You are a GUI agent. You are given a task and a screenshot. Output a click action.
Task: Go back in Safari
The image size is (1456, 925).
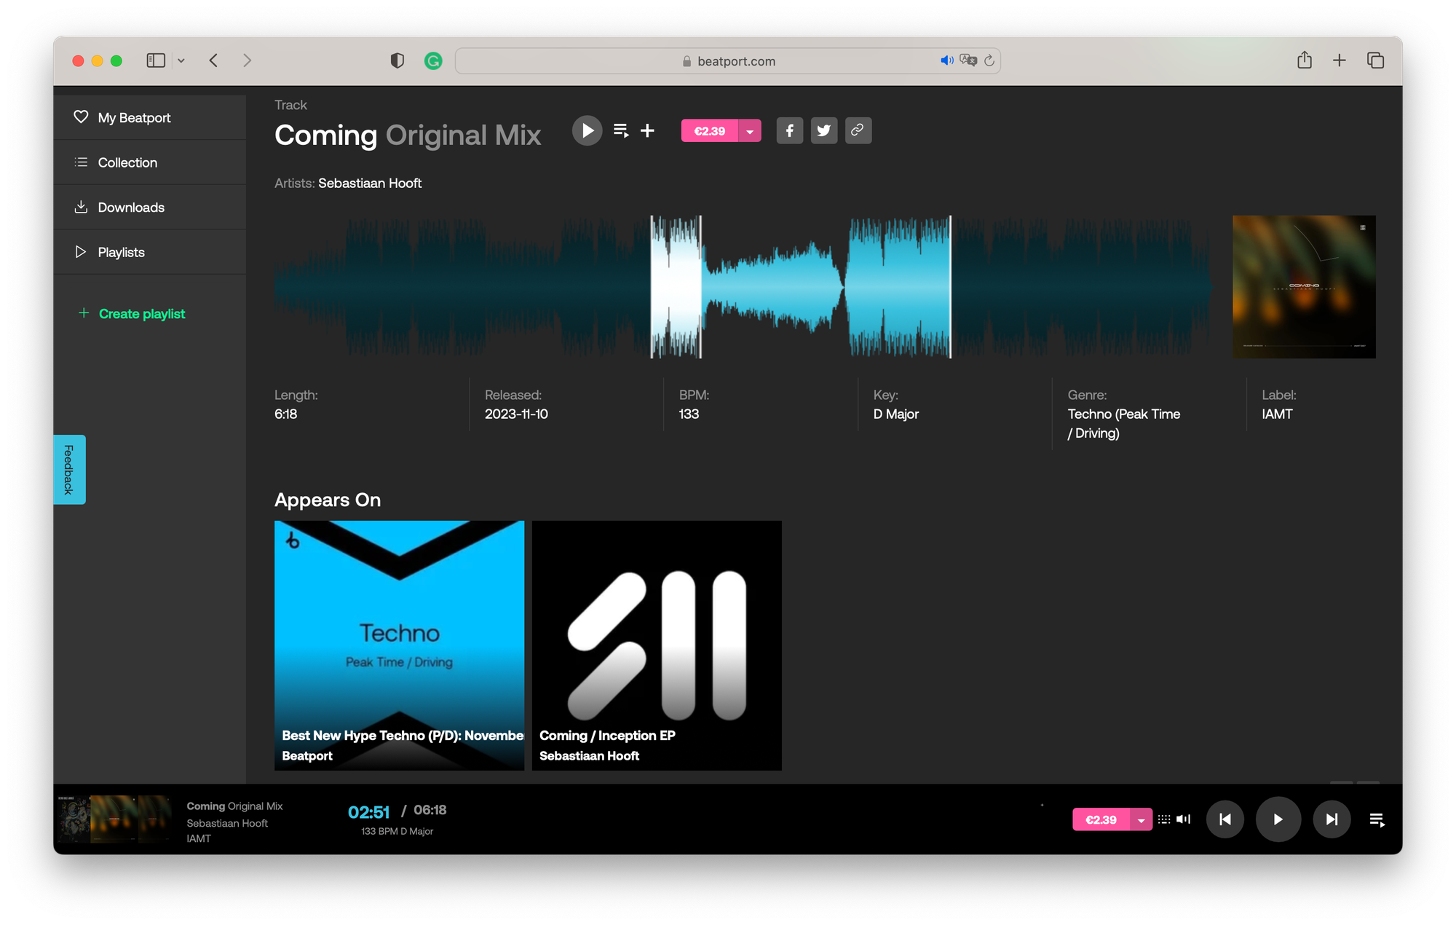point(213,60)
